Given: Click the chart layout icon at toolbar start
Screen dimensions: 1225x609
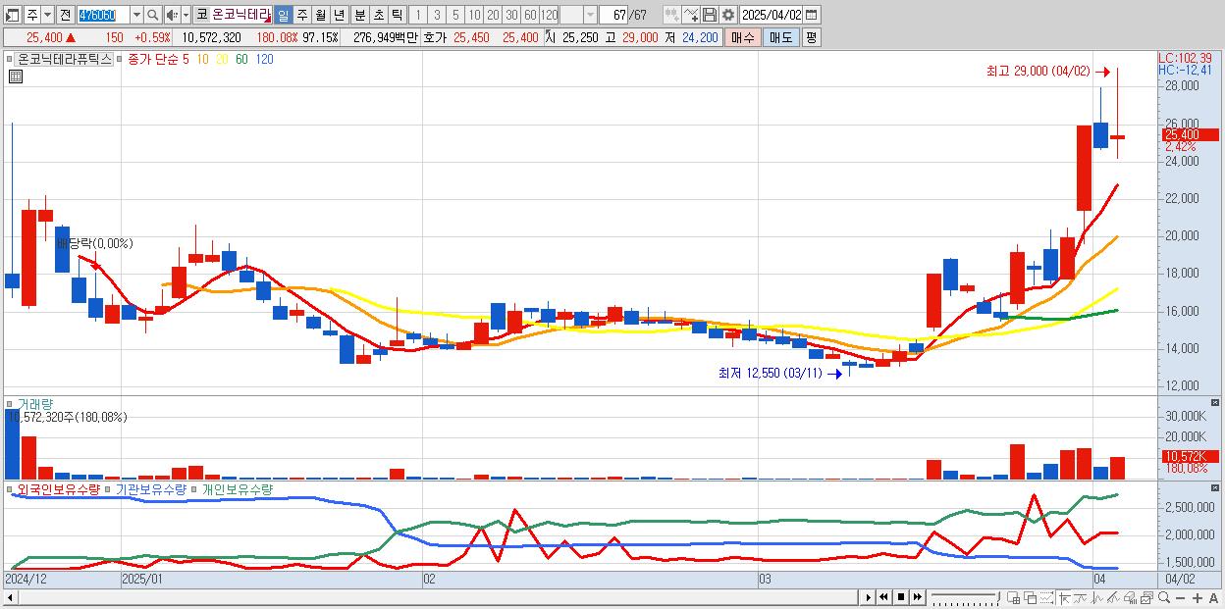Looking at the screenshot, I should 12,15.
